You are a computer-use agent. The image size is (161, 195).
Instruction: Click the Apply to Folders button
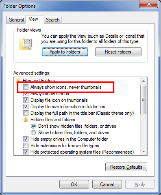pyautogui.click(x=65, y=52)
